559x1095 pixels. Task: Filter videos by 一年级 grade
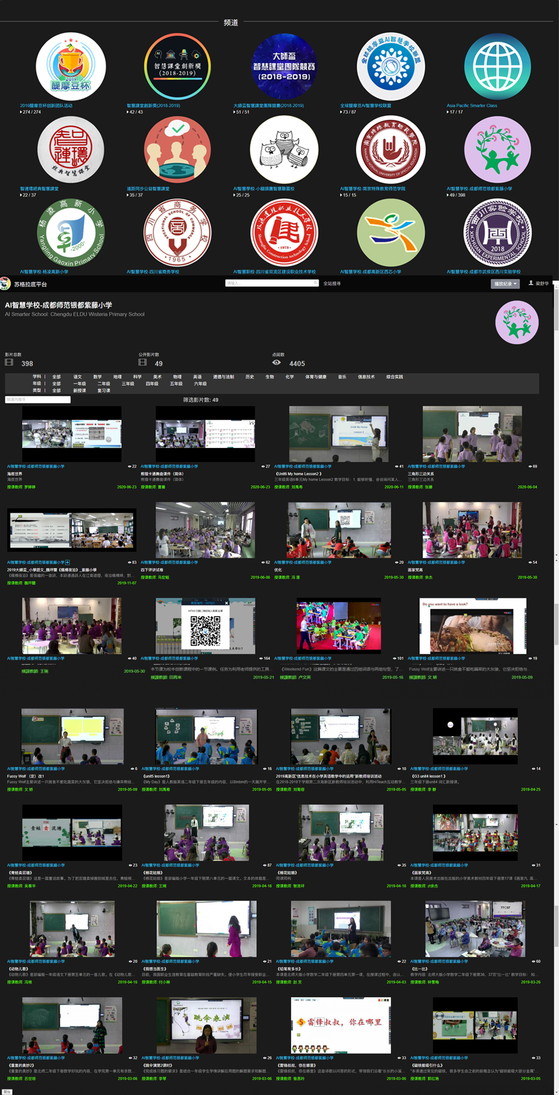pos(80,383)
